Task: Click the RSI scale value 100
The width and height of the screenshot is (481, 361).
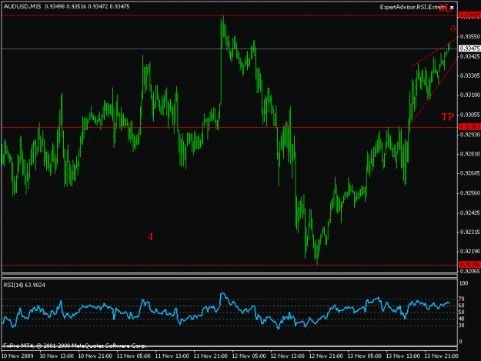Action: pos(464,283)
